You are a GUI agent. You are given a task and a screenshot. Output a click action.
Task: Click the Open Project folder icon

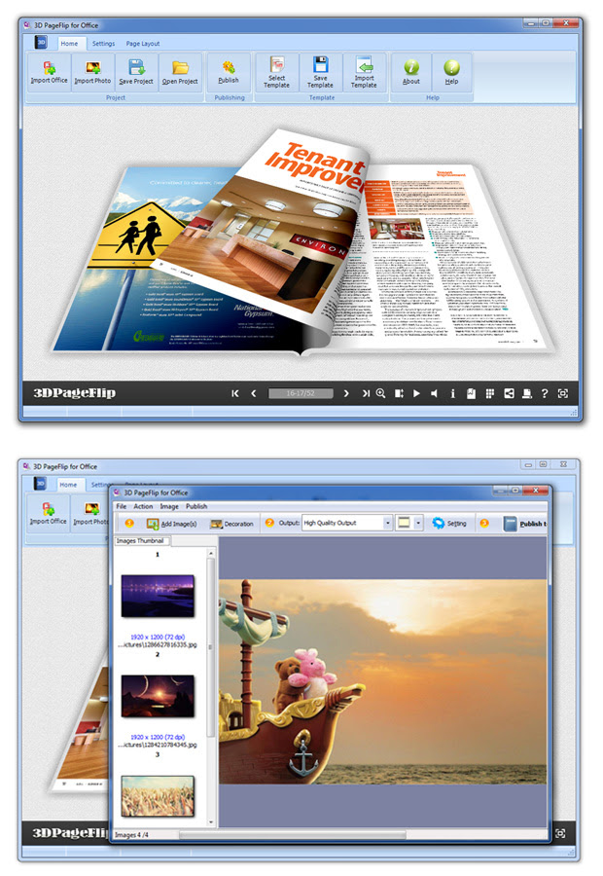click(x=180, y=72)
